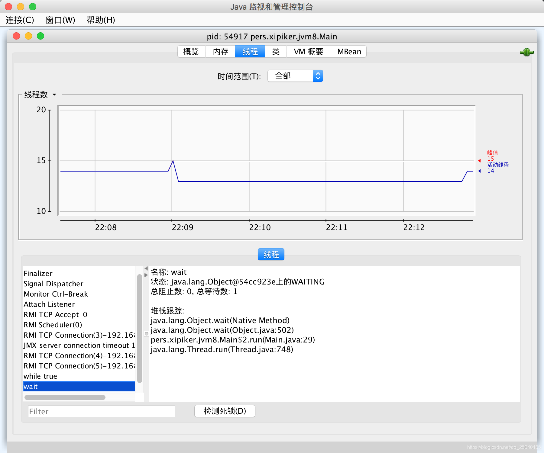
Task: Click the stack line Object.wait(Native Method)
Action: pos(220,320)
